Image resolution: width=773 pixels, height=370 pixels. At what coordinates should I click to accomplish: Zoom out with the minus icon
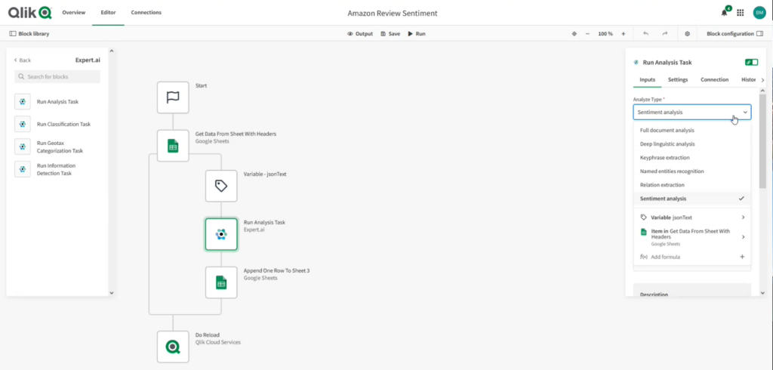pyautogui.click(x=587, y=33)
